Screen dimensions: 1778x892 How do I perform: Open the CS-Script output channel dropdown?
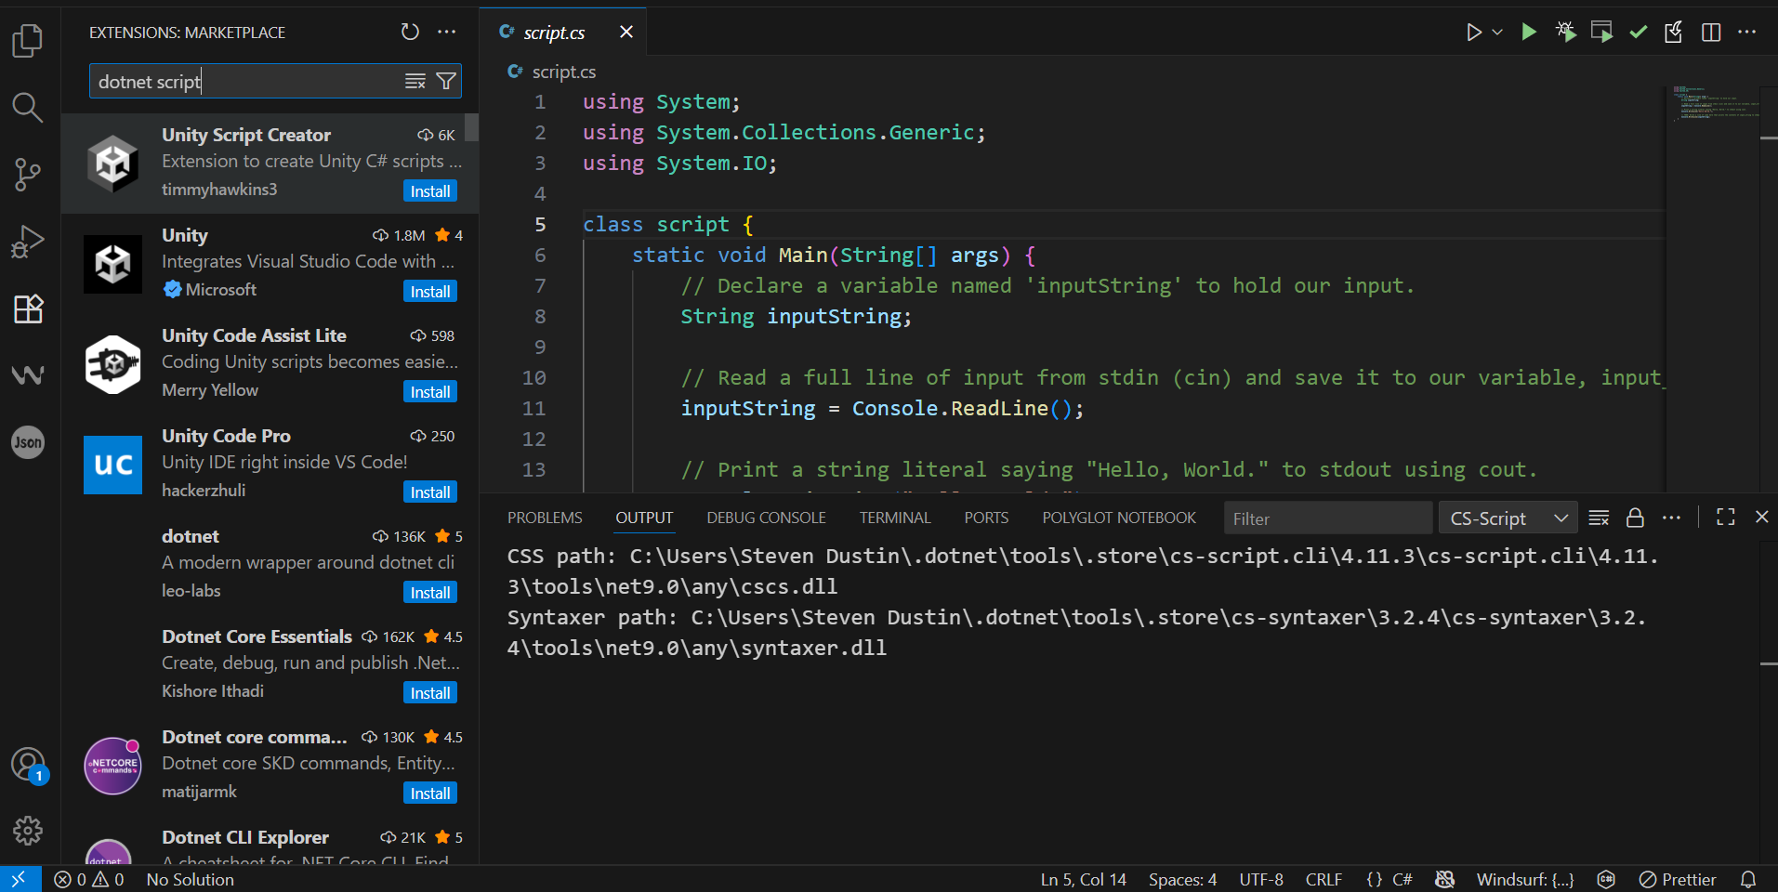coord(1508,518)
